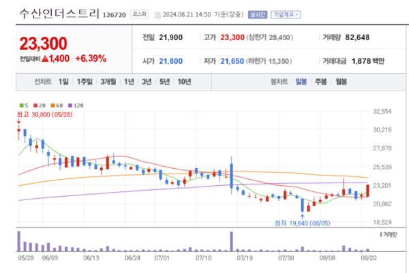Click the 저가 value 21,650

click(x=232, y=61)
